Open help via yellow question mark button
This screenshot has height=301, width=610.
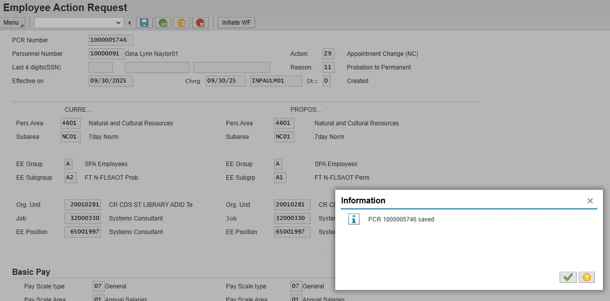586,277
